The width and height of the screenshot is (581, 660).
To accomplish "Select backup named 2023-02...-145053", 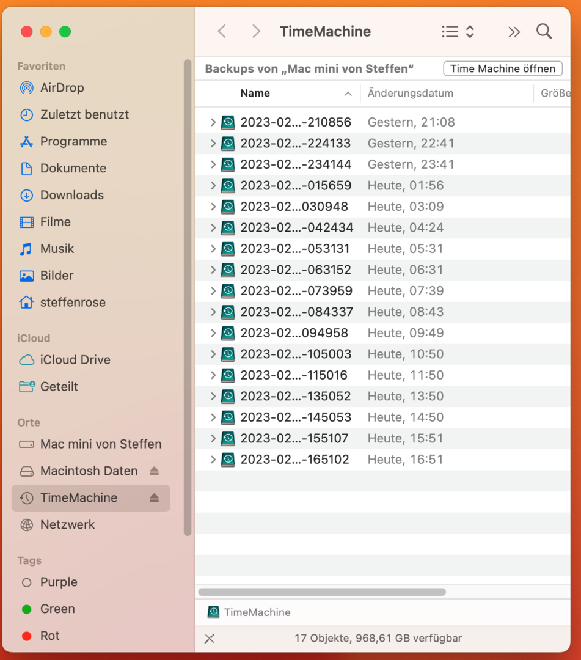I will pyautogui.click(x=296, y=417).
